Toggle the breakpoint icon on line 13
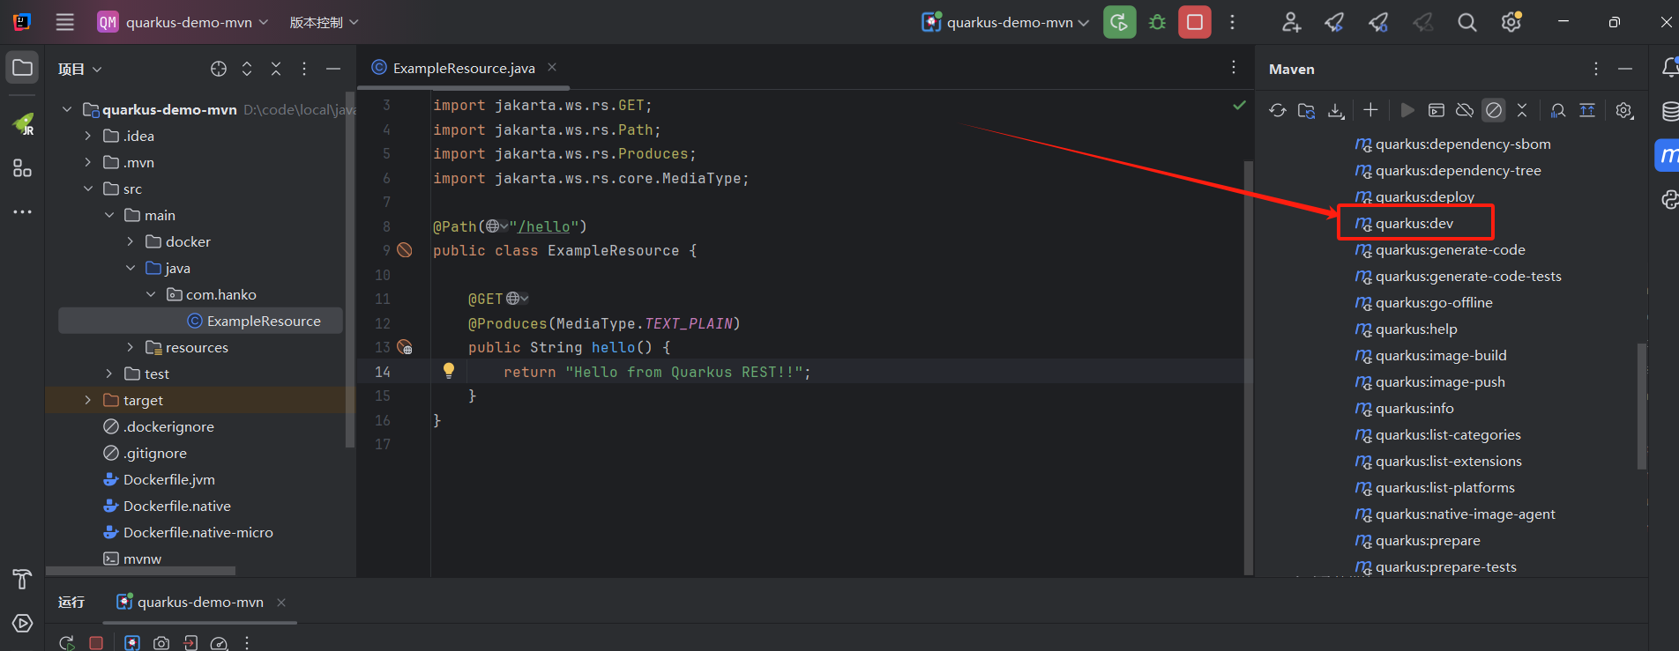The image size is (1679, 651). pos(405,347)
